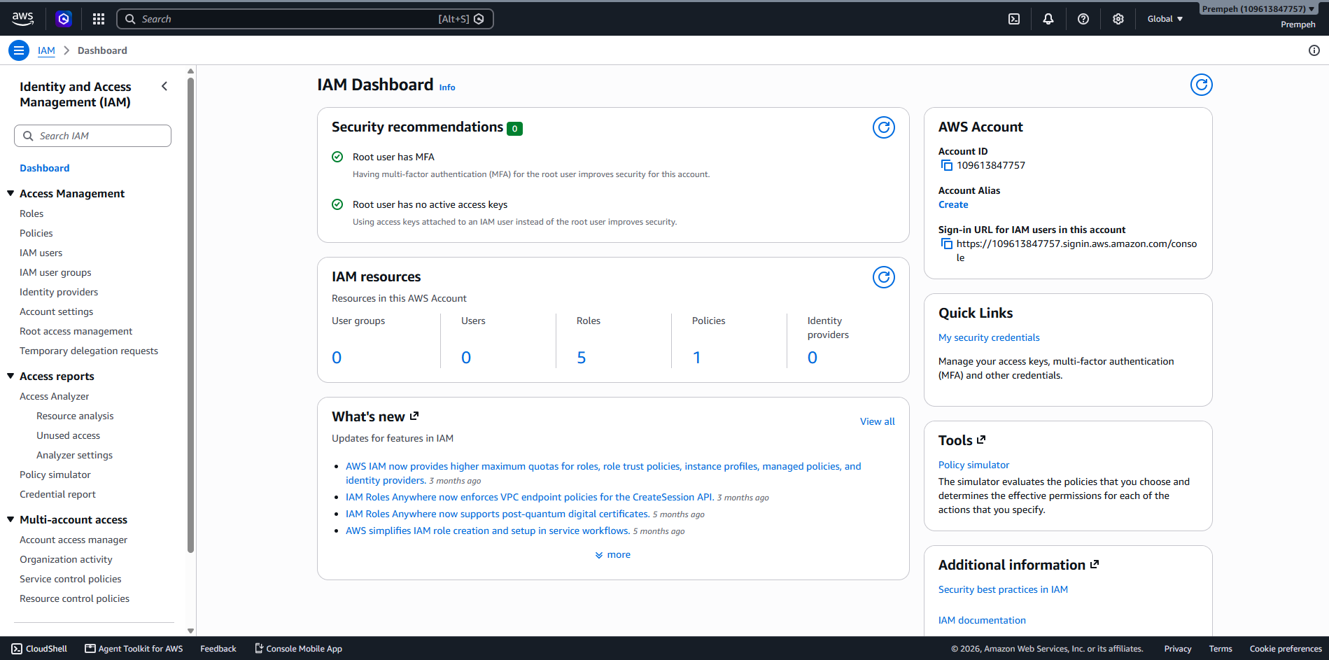
Task: Click the IAM breadcrumb link
Action: [x=46, y=50]
